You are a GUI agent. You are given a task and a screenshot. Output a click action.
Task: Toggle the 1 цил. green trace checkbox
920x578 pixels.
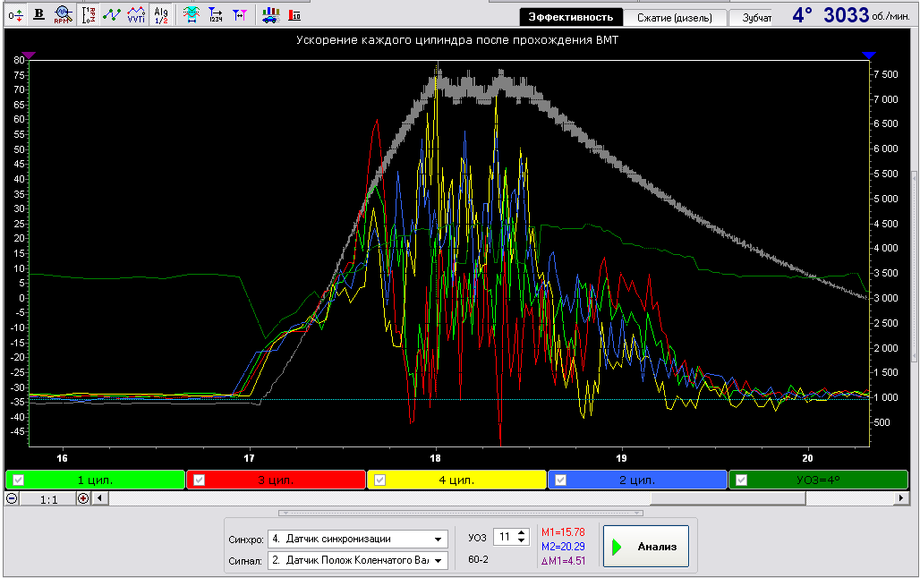tap(18, 480)
